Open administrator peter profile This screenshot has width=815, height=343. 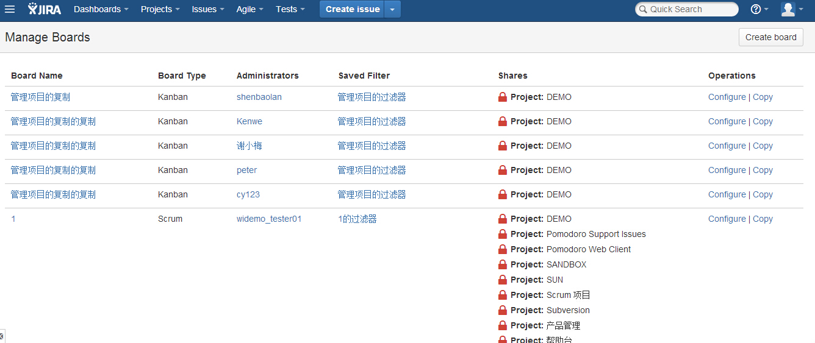tap(247, 170)
